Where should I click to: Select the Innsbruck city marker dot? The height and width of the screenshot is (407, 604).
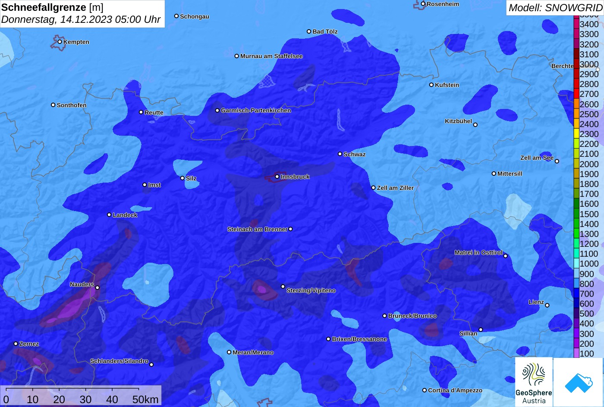pyautogui.click(x=277, y=177)
